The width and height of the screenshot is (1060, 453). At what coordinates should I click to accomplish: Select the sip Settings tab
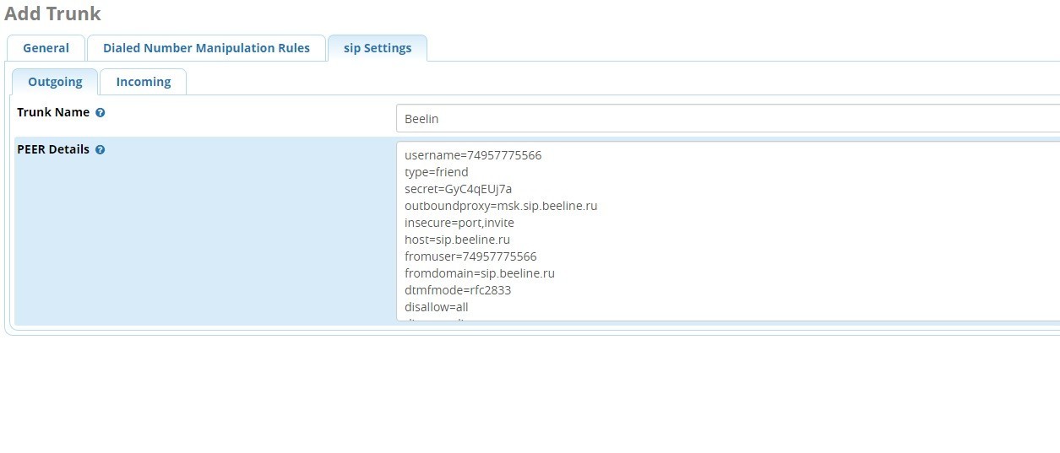(378, 48)
